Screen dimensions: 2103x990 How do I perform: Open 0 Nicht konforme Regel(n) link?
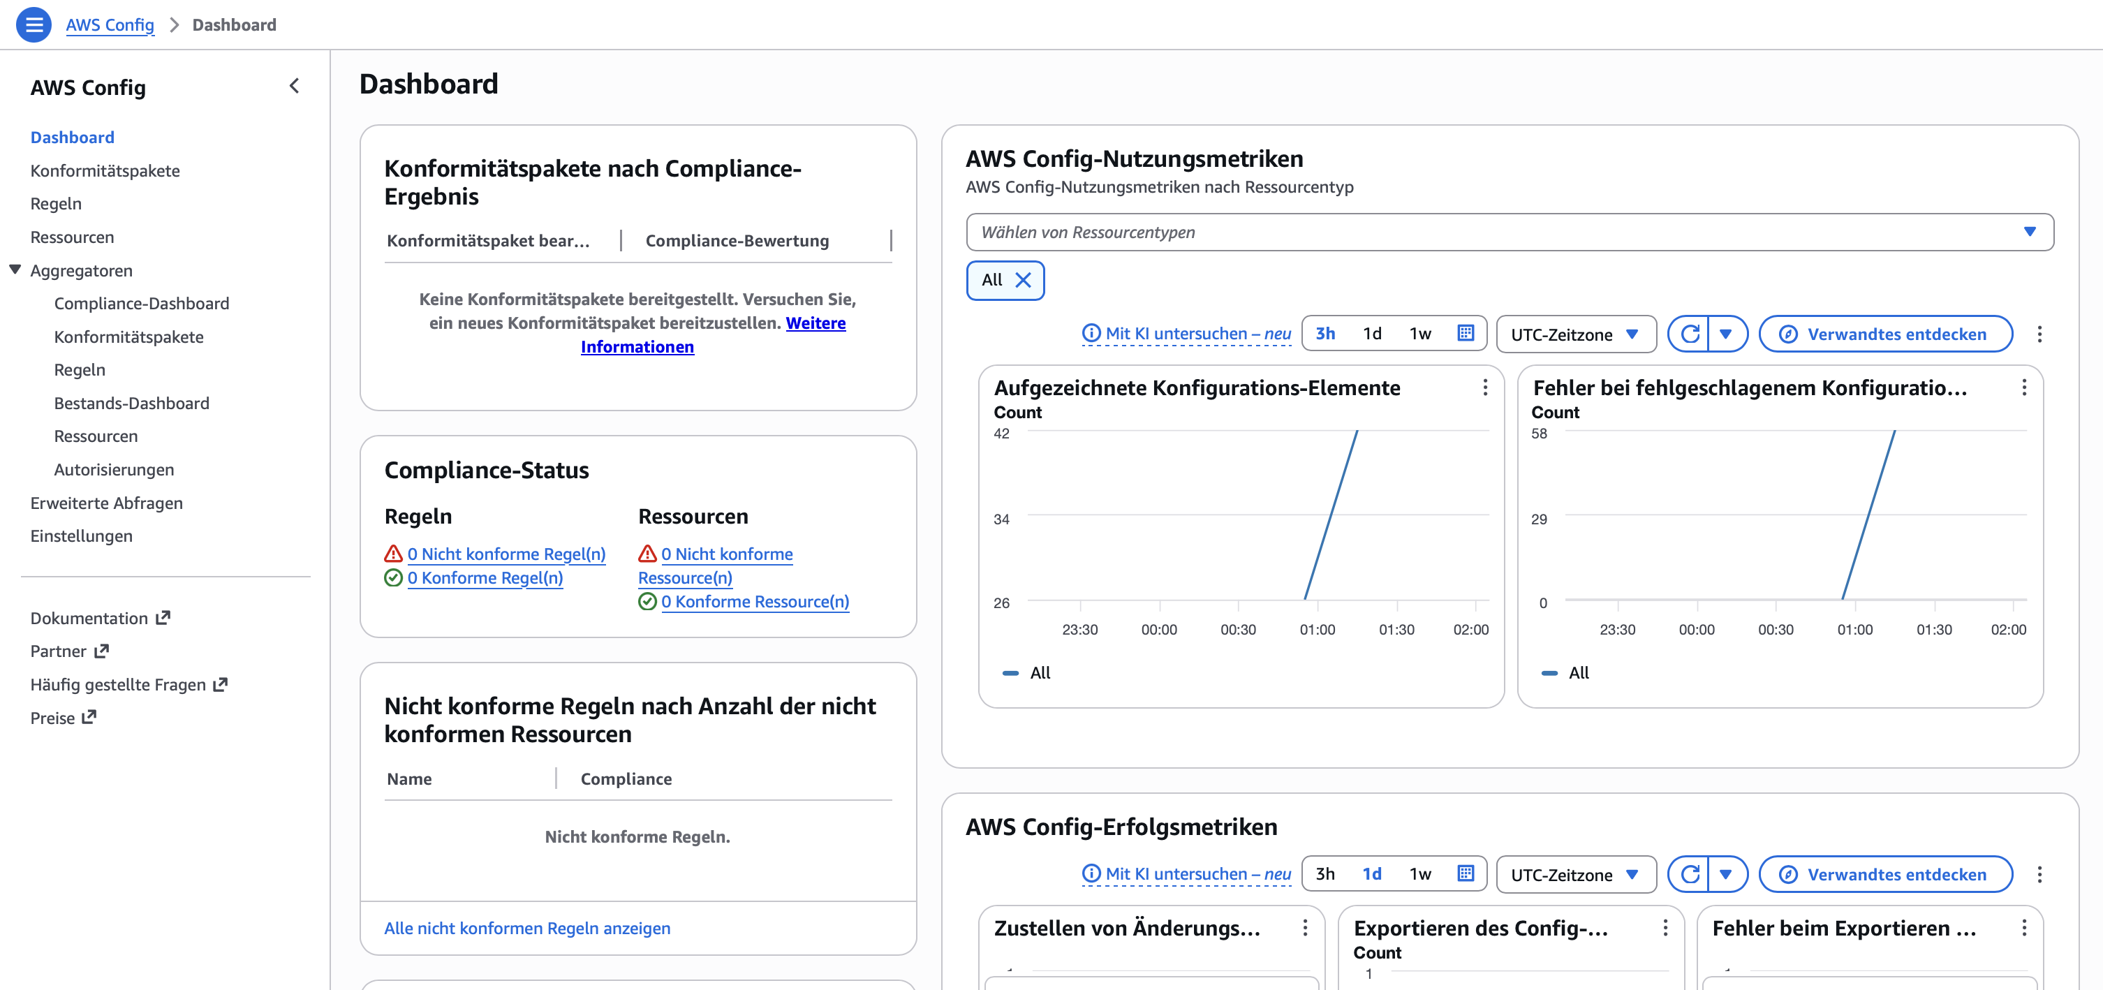(506, 554)
